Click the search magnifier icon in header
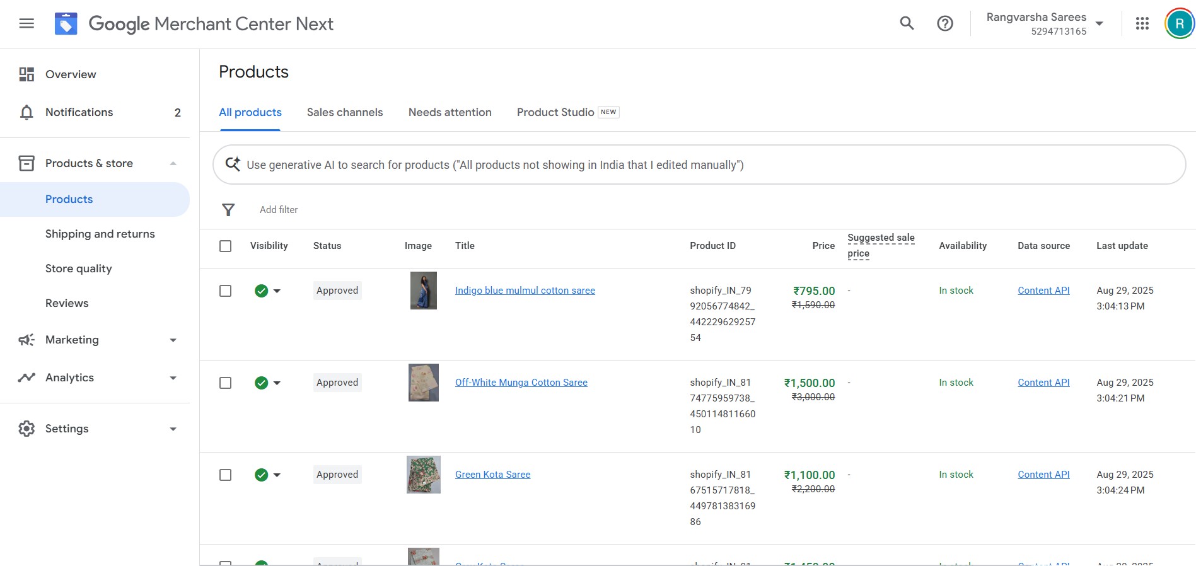This screenshot has width=1196, height=566. point(907,24)
